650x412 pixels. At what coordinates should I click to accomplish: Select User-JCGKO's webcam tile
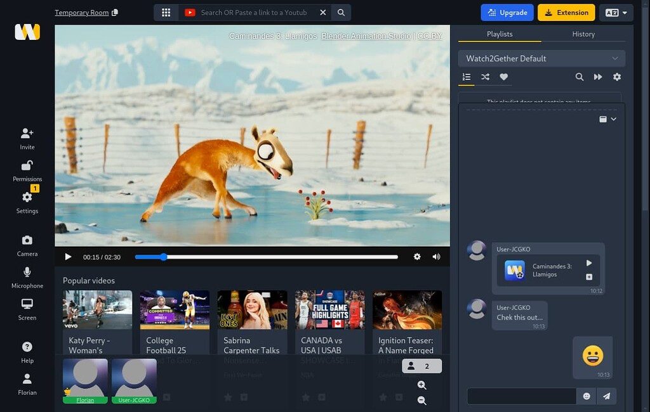tap(134, 381)
